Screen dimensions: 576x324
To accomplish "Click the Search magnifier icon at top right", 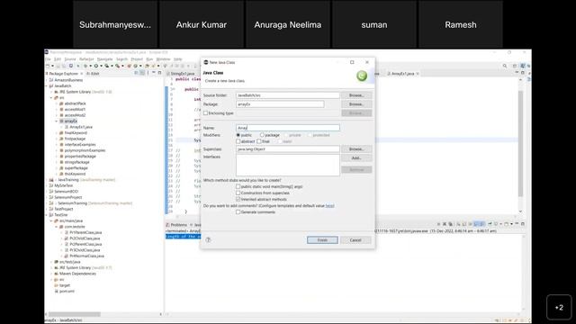I will [505, 66].
